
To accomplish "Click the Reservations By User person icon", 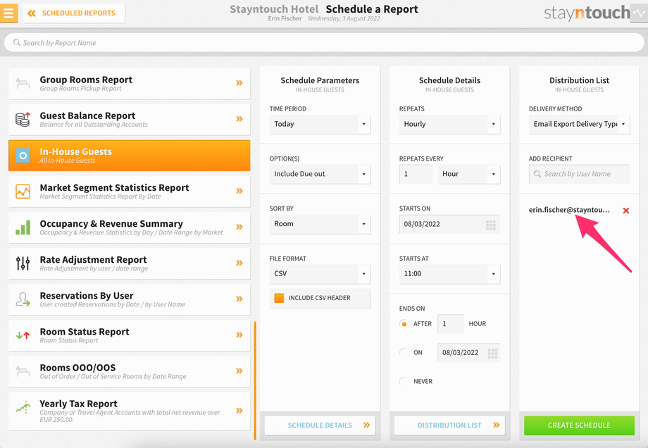I will point(23,299).
